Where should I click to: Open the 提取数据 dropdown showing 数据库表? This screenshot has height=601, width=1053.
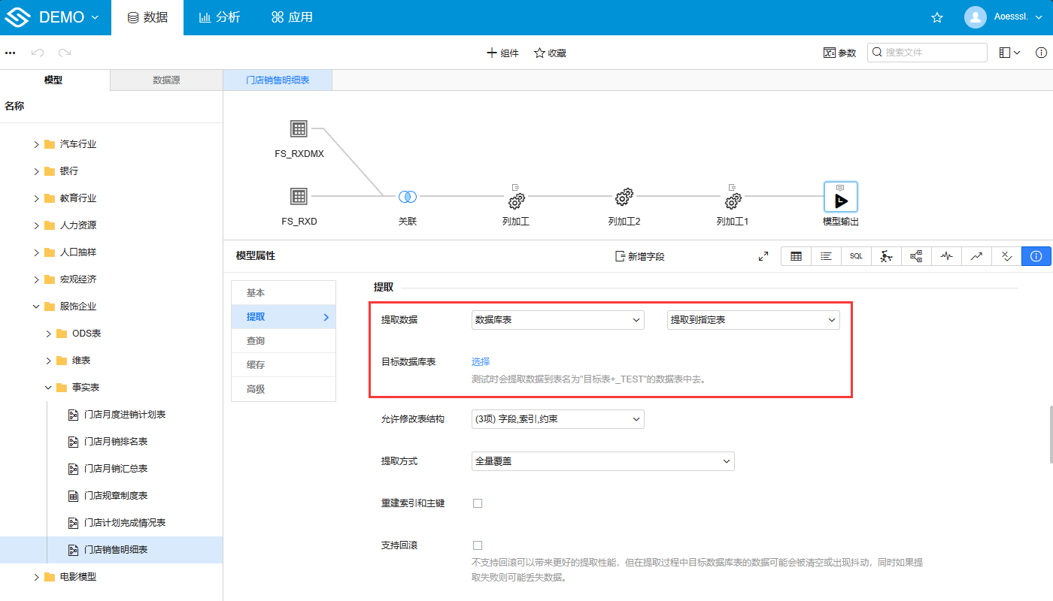tap(557, 319)
